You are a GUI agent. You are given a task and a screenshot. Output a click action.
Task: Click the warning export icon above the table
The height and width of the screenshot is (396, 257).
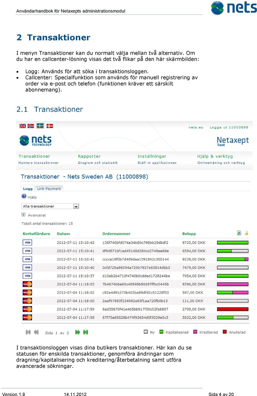coord(246,233)
